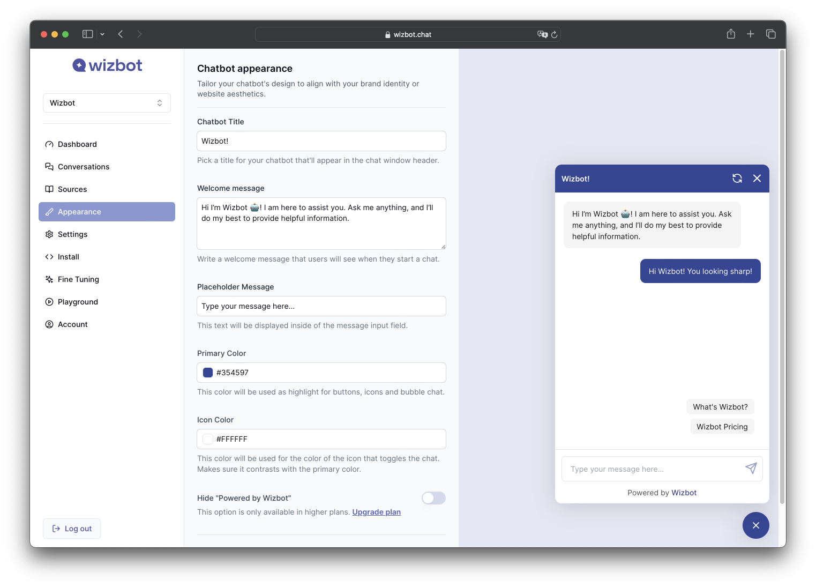This screenshot has height=587, width=816.
Task: Click the Wizbot! chat header title
Action: [575, 179]
